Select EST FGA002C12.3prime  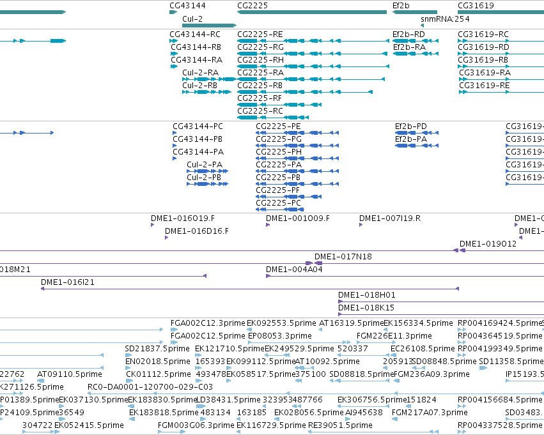point(208,324)
